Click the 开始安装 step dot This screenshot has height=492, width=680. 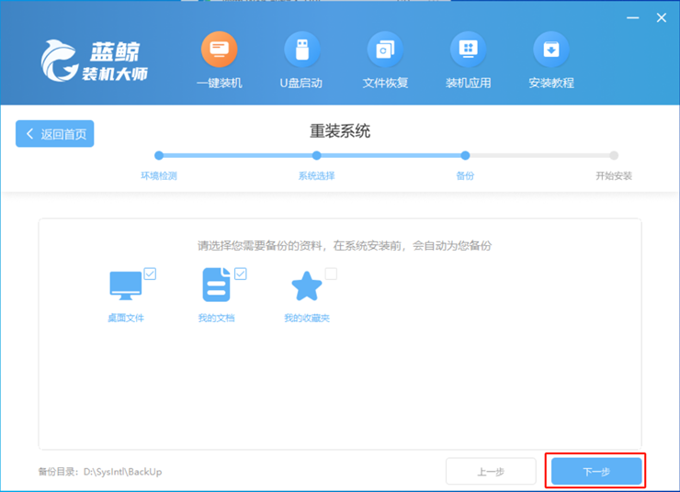pos(613,156)
